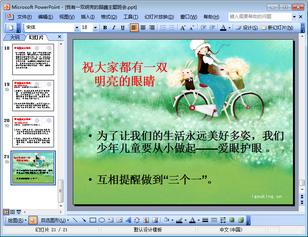Click the font size field showing 18
Screen dimensions: 308x237
coord(87,28)
